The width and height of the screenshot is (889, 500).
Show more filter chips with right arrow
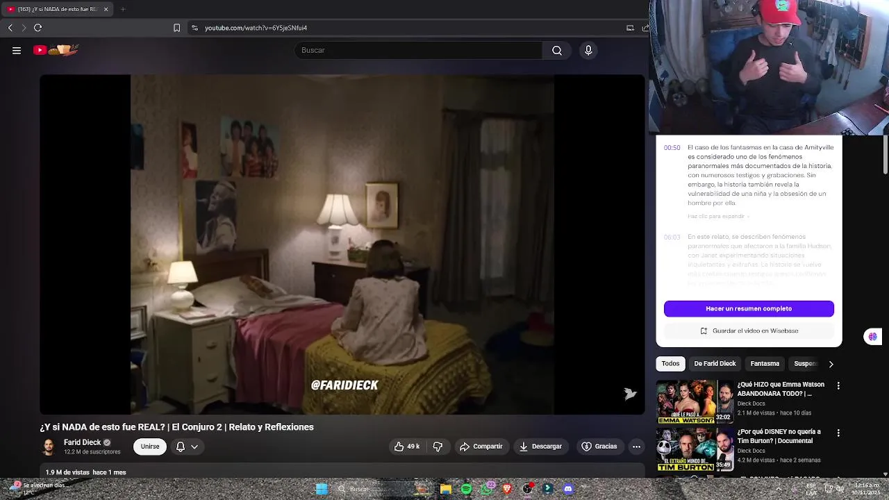pyautogui.click(x=831, y=364)
